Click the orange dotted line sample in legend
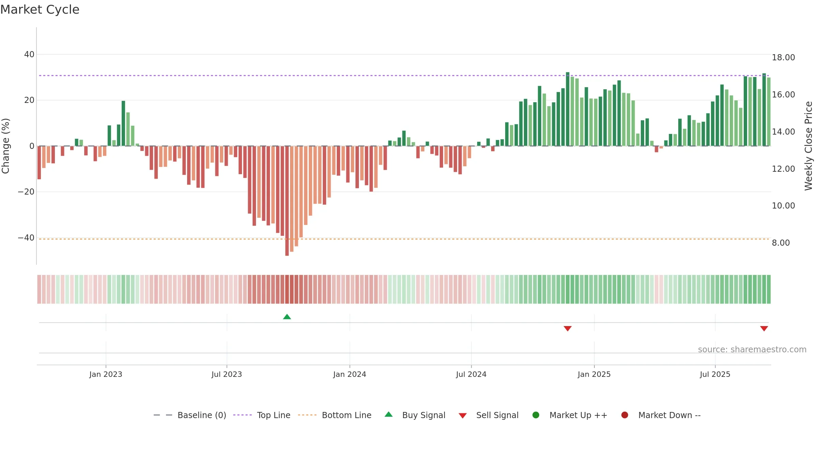 click(x=307, y=415)
